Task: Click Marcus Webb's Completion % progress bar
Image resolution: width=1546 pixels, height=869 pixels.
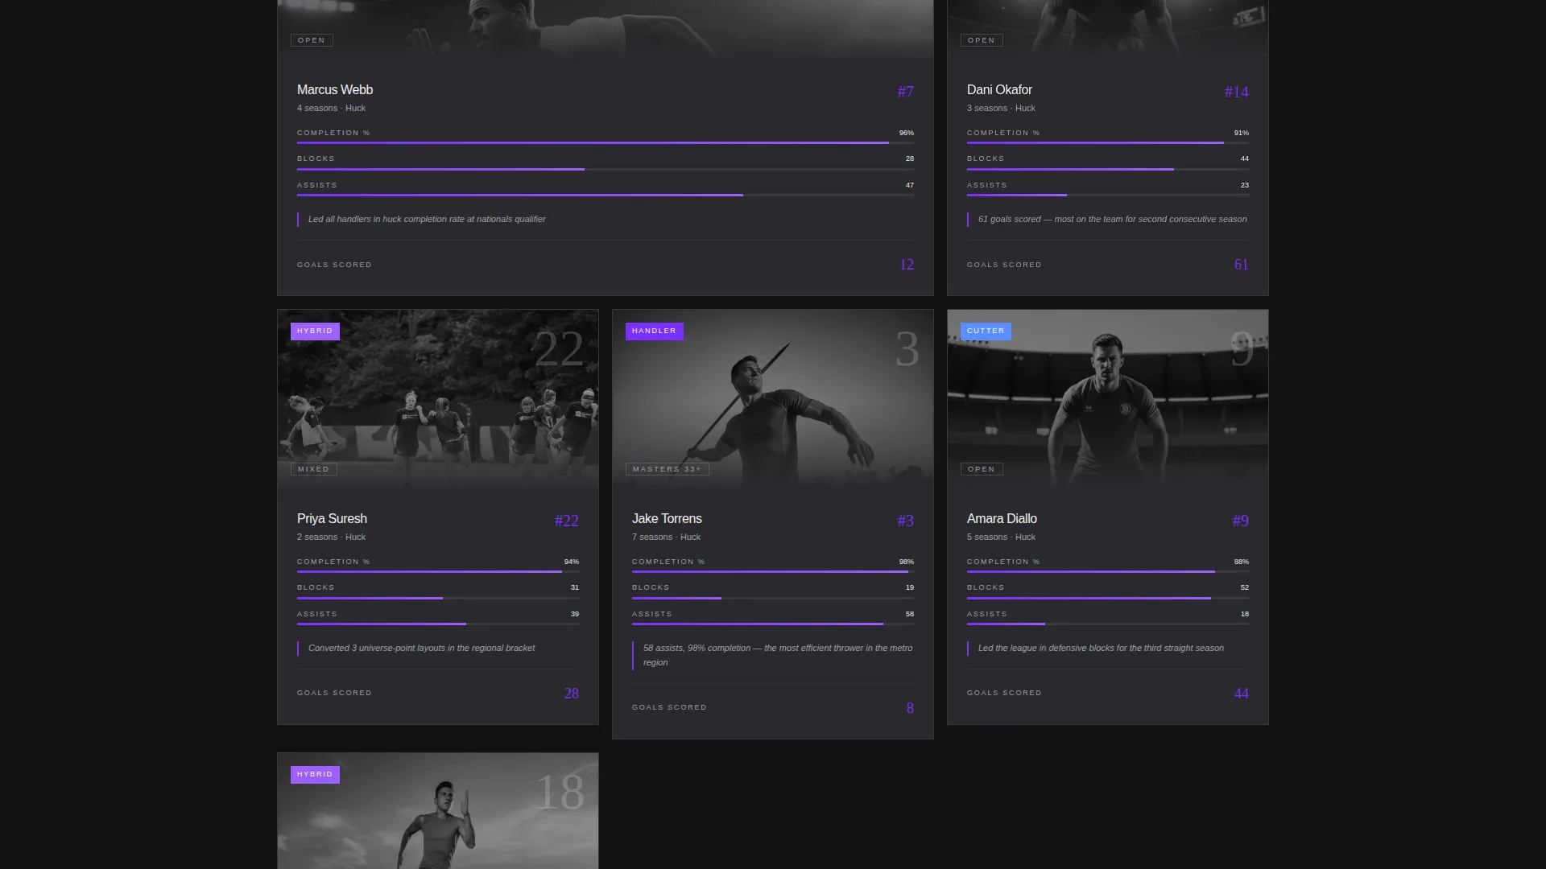Action: coord(606,142)
